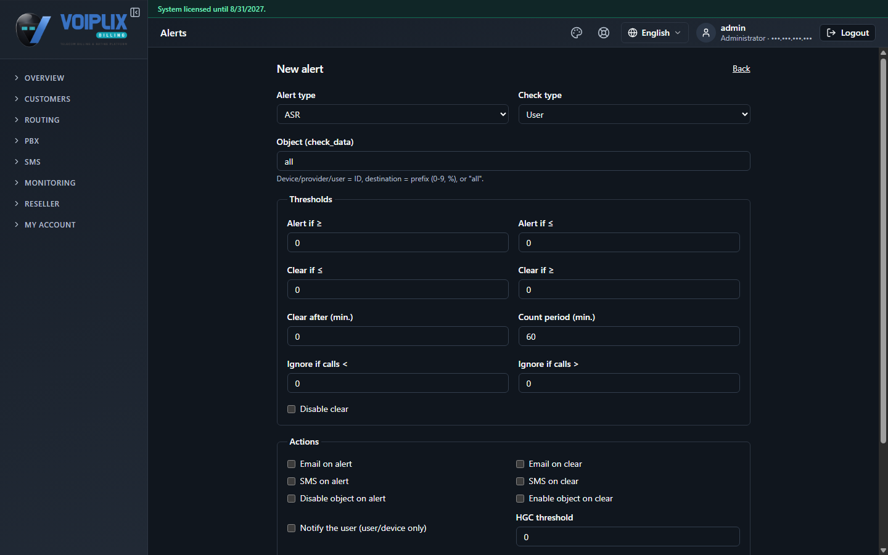The width and height of the screenshot is (888, 555).
Task: Open the theme palette icon
Action: pos(577,33)
